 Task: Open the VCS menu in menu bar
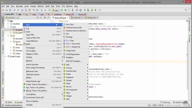tap(63, 6)
